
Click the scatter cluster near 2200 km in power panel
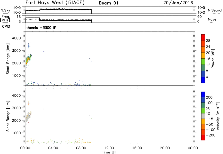point(28,59)
